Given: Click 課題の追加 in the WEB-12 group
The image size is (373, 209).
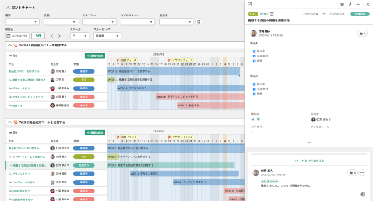Looking at the screenshot, I should [95, 56].
